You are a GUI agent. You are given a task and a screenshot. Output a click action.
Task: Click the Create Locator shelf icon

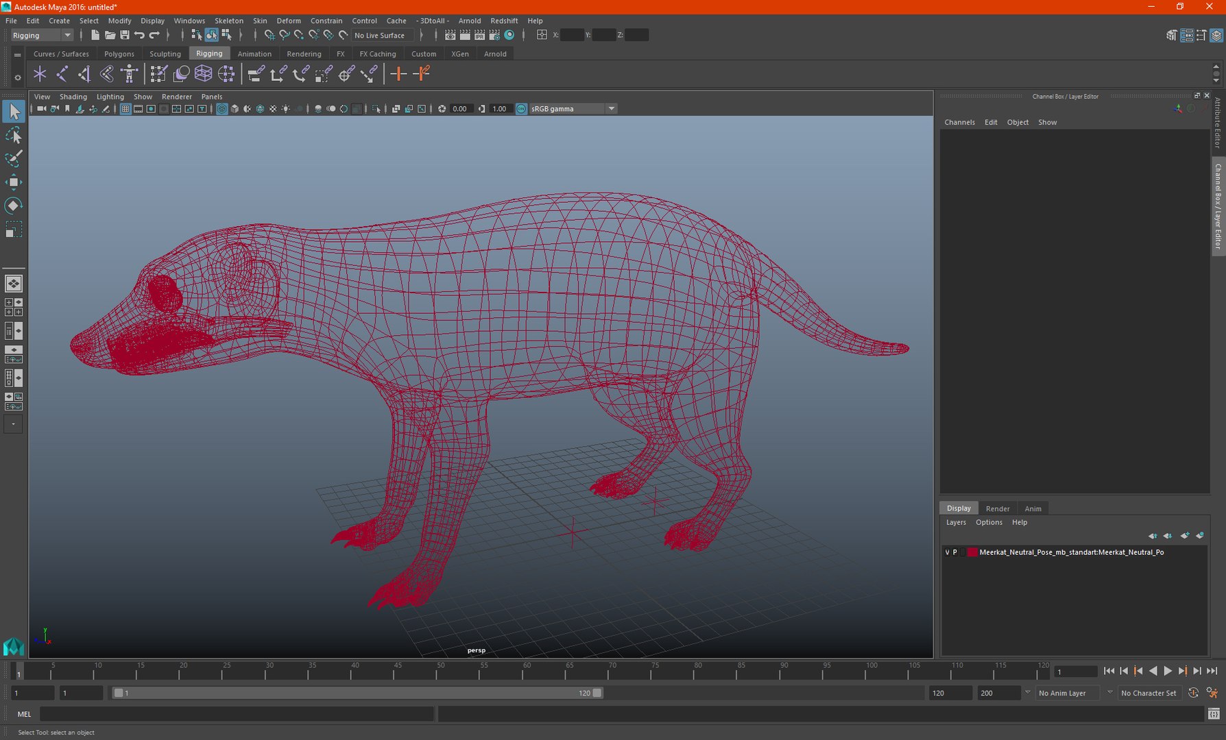(x=40, y=74)
